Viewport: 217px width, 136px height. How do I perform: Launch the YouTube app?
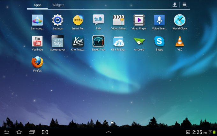(x=37, y=41)
